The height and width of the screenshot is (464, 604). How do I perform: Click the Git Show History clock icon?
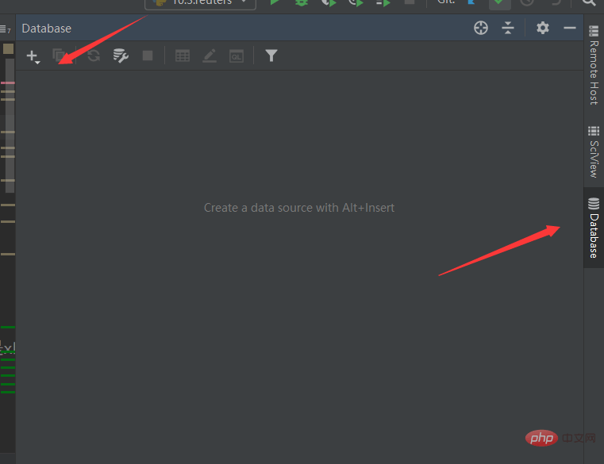[527, 2]
